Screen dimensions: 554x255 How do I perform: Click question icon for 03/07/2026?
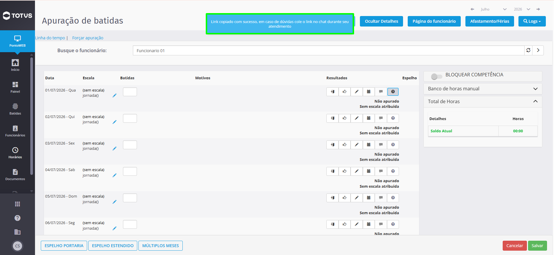click(x=393, y=145)
